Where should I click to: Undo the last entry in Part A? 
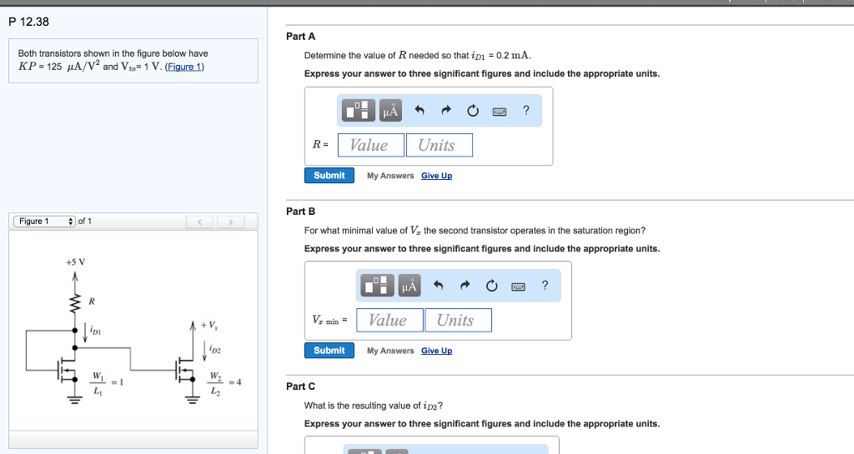coord(419,110)
